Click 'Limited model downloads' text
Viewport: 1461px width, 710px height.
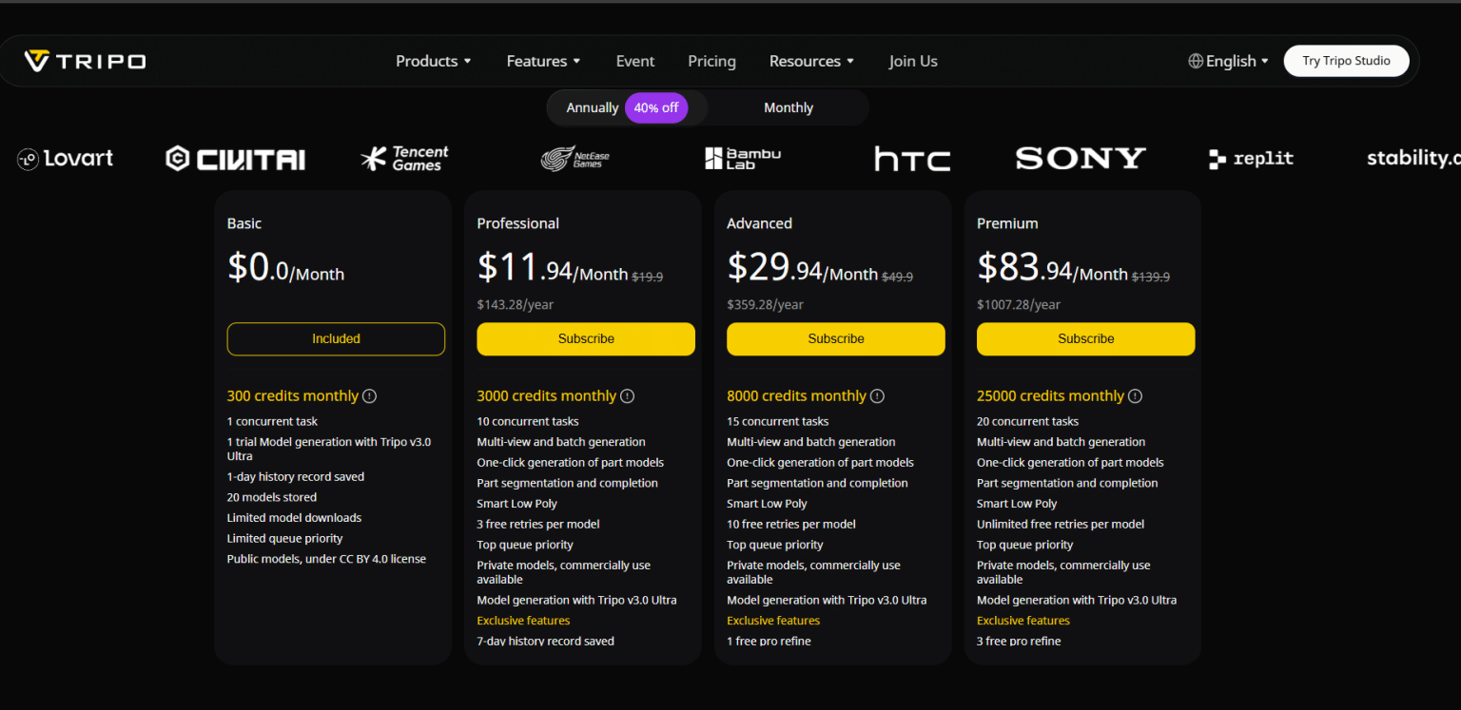(x=294, y=518)
